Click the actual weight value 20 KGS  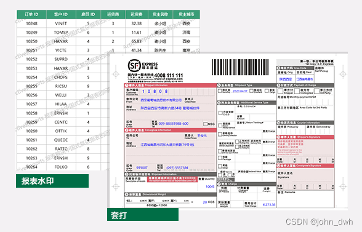coord(209,202)
